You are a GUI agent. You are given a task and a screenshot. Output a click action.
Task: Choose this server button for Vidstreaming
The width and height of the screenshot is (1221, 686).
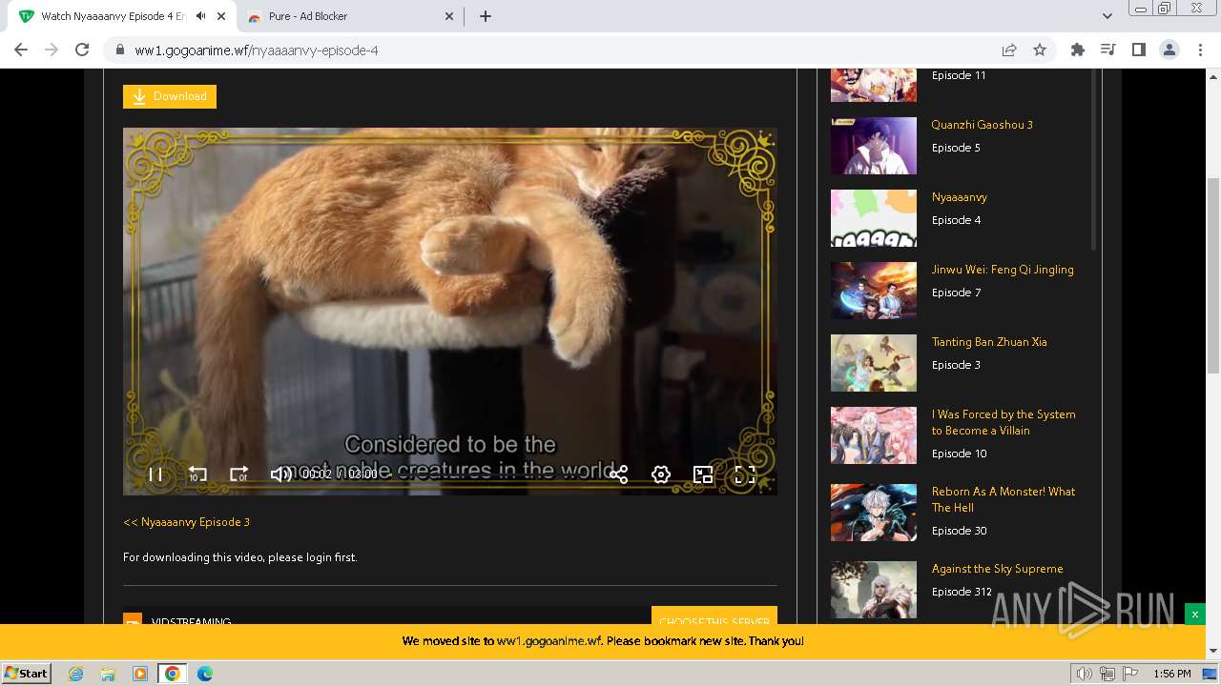click(714, 617)
